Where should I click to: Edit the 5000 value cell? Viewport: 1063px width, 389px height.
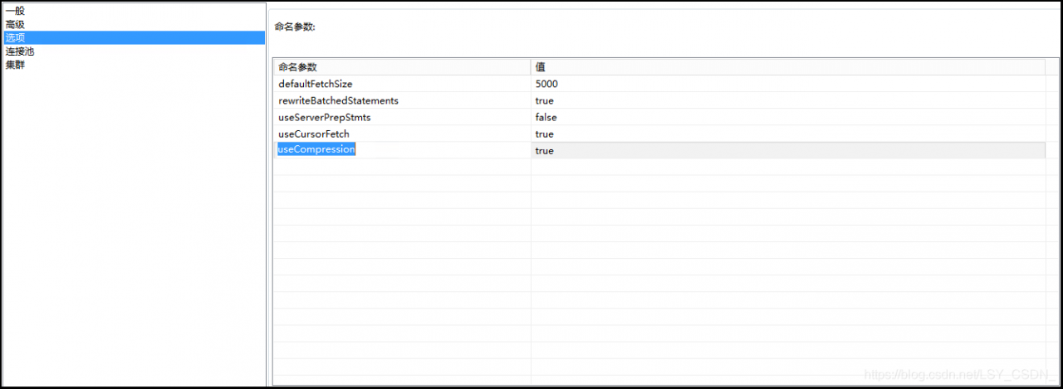pyautogui.click(x=546, y=84)
